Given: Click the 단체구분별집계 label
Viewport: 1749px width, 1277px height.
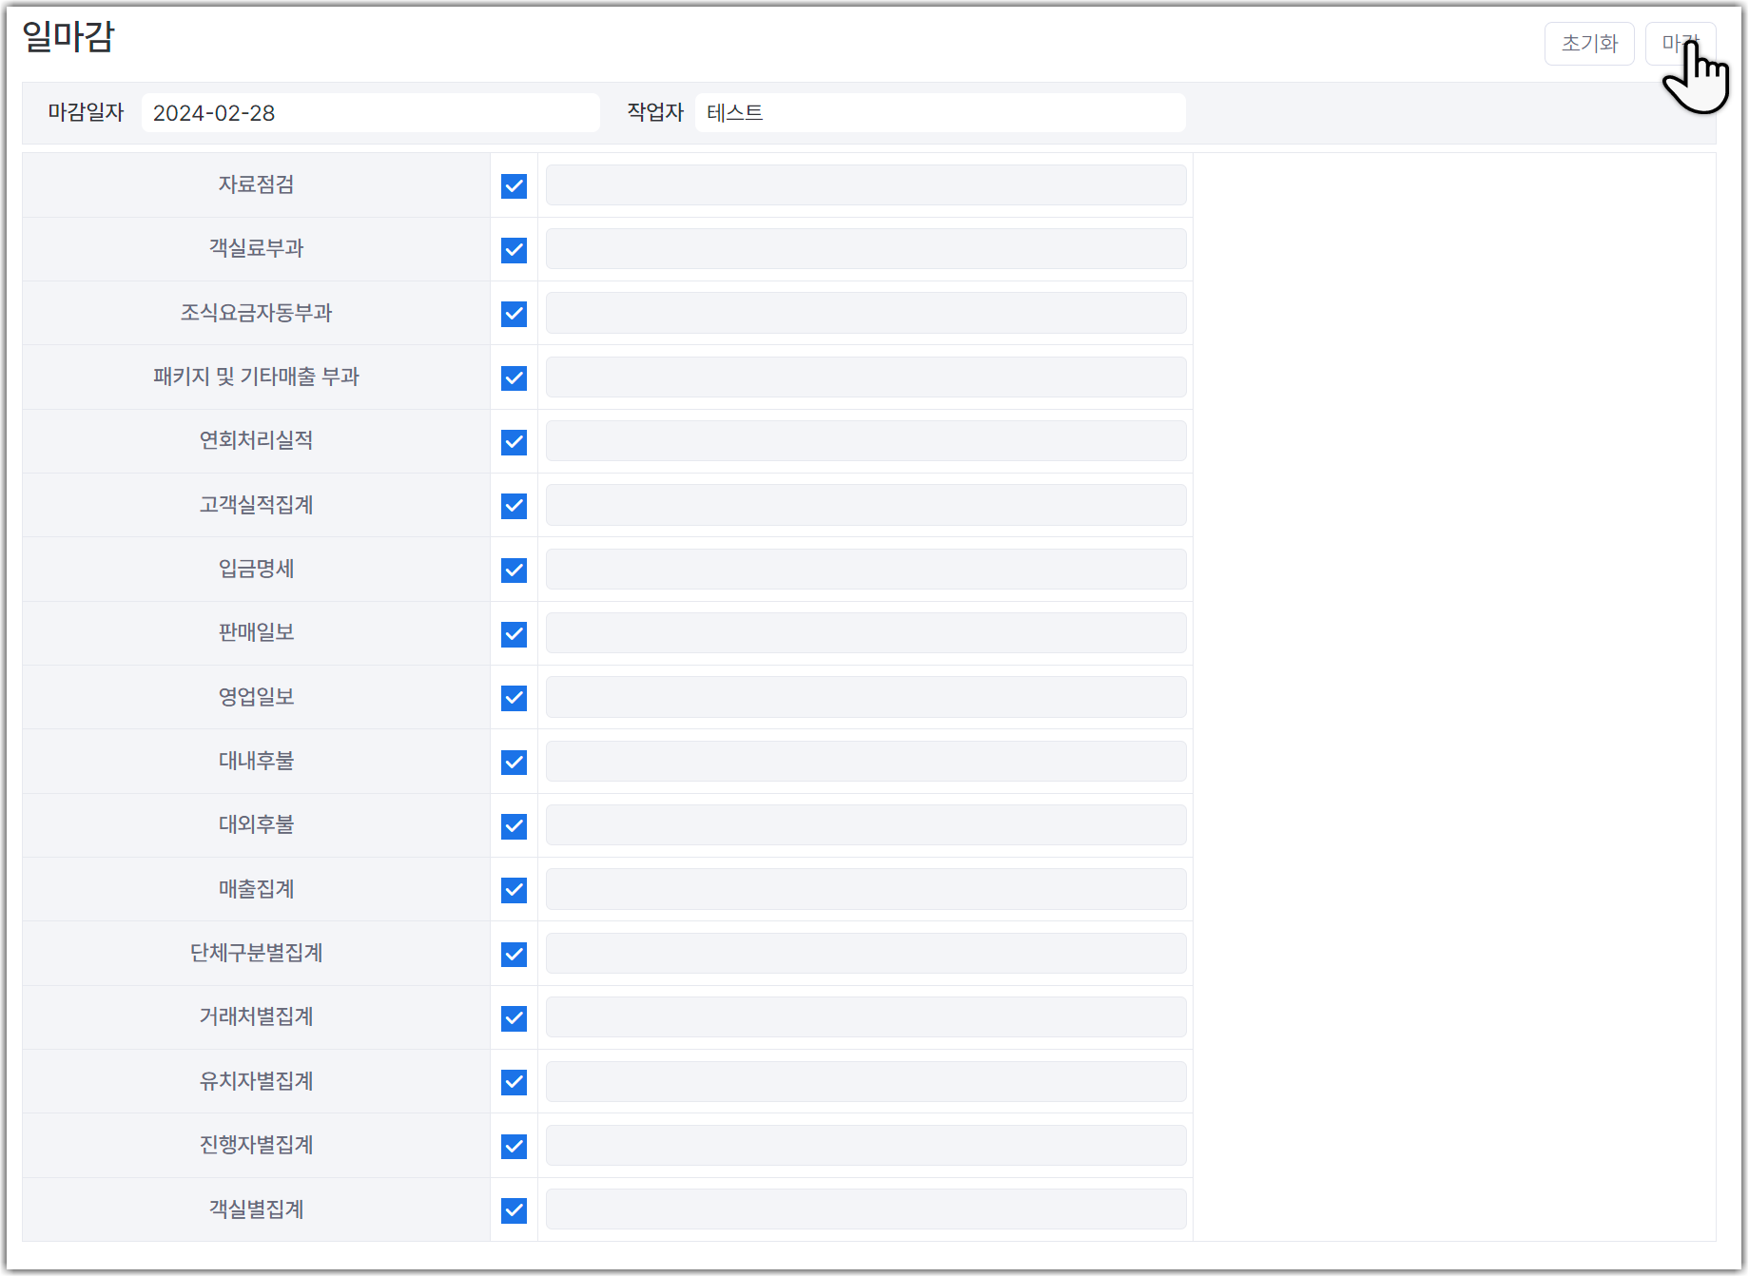Looking at the screenshot, I should [257, 953].
